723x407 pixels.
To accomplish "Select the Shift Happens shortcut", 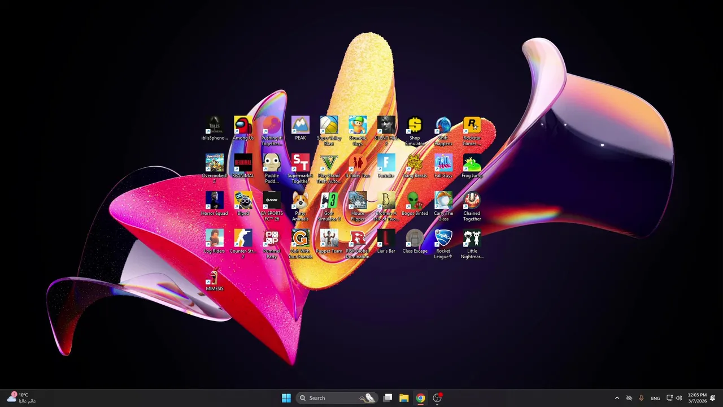I will click(443, 131).
